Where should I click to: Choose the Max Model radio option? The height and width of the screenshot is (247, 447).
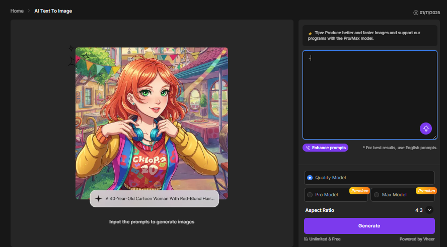tap(376, 195)
